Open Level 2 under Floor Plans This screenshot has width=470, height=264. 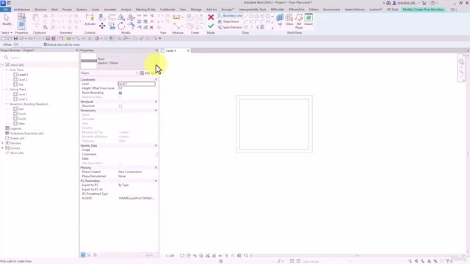pos(23,80)
